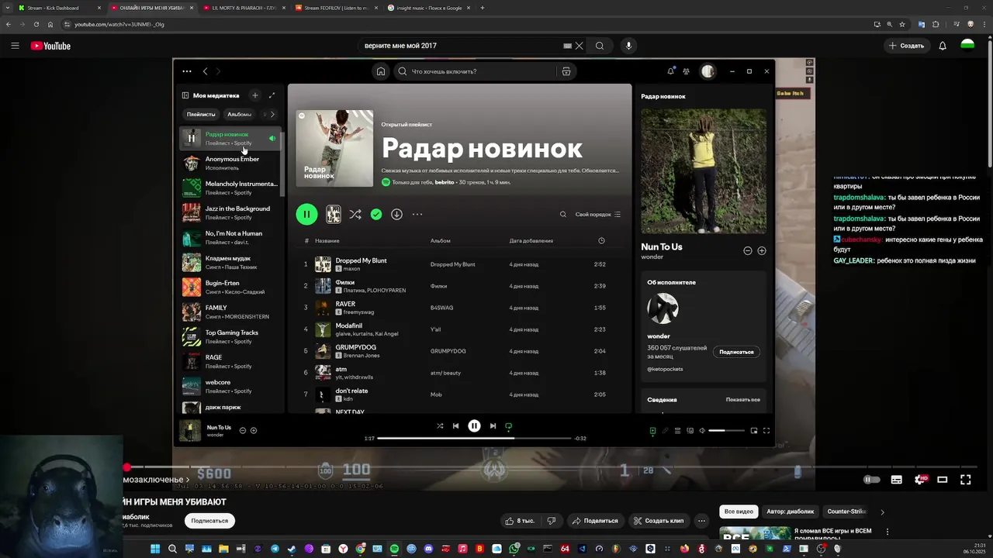
Task: Open Spotify profile avatar menu
Action: point(708,71)
